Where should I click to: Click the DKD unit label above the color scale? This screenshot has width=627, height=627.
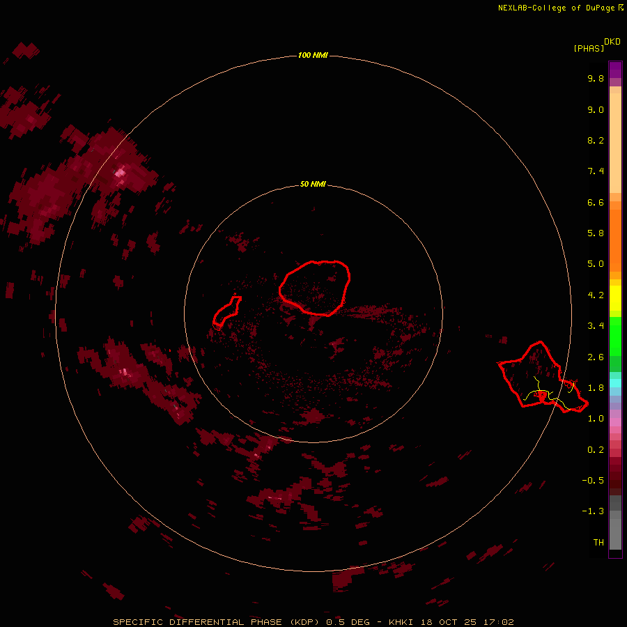tap(612, 42)
